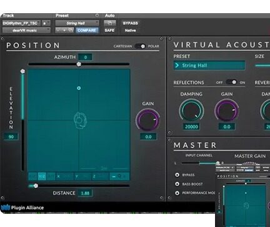The width and height of the screenshot is (270, 227).
Task: Enable the Master BYPASS radio button
Action: 177,175
